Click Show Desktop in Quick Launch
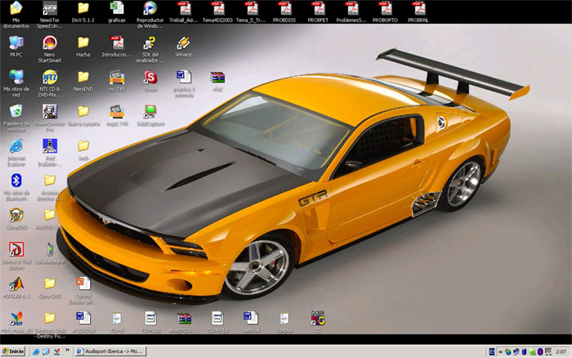This screenshot has width=572, height=358. click(46, 351)
